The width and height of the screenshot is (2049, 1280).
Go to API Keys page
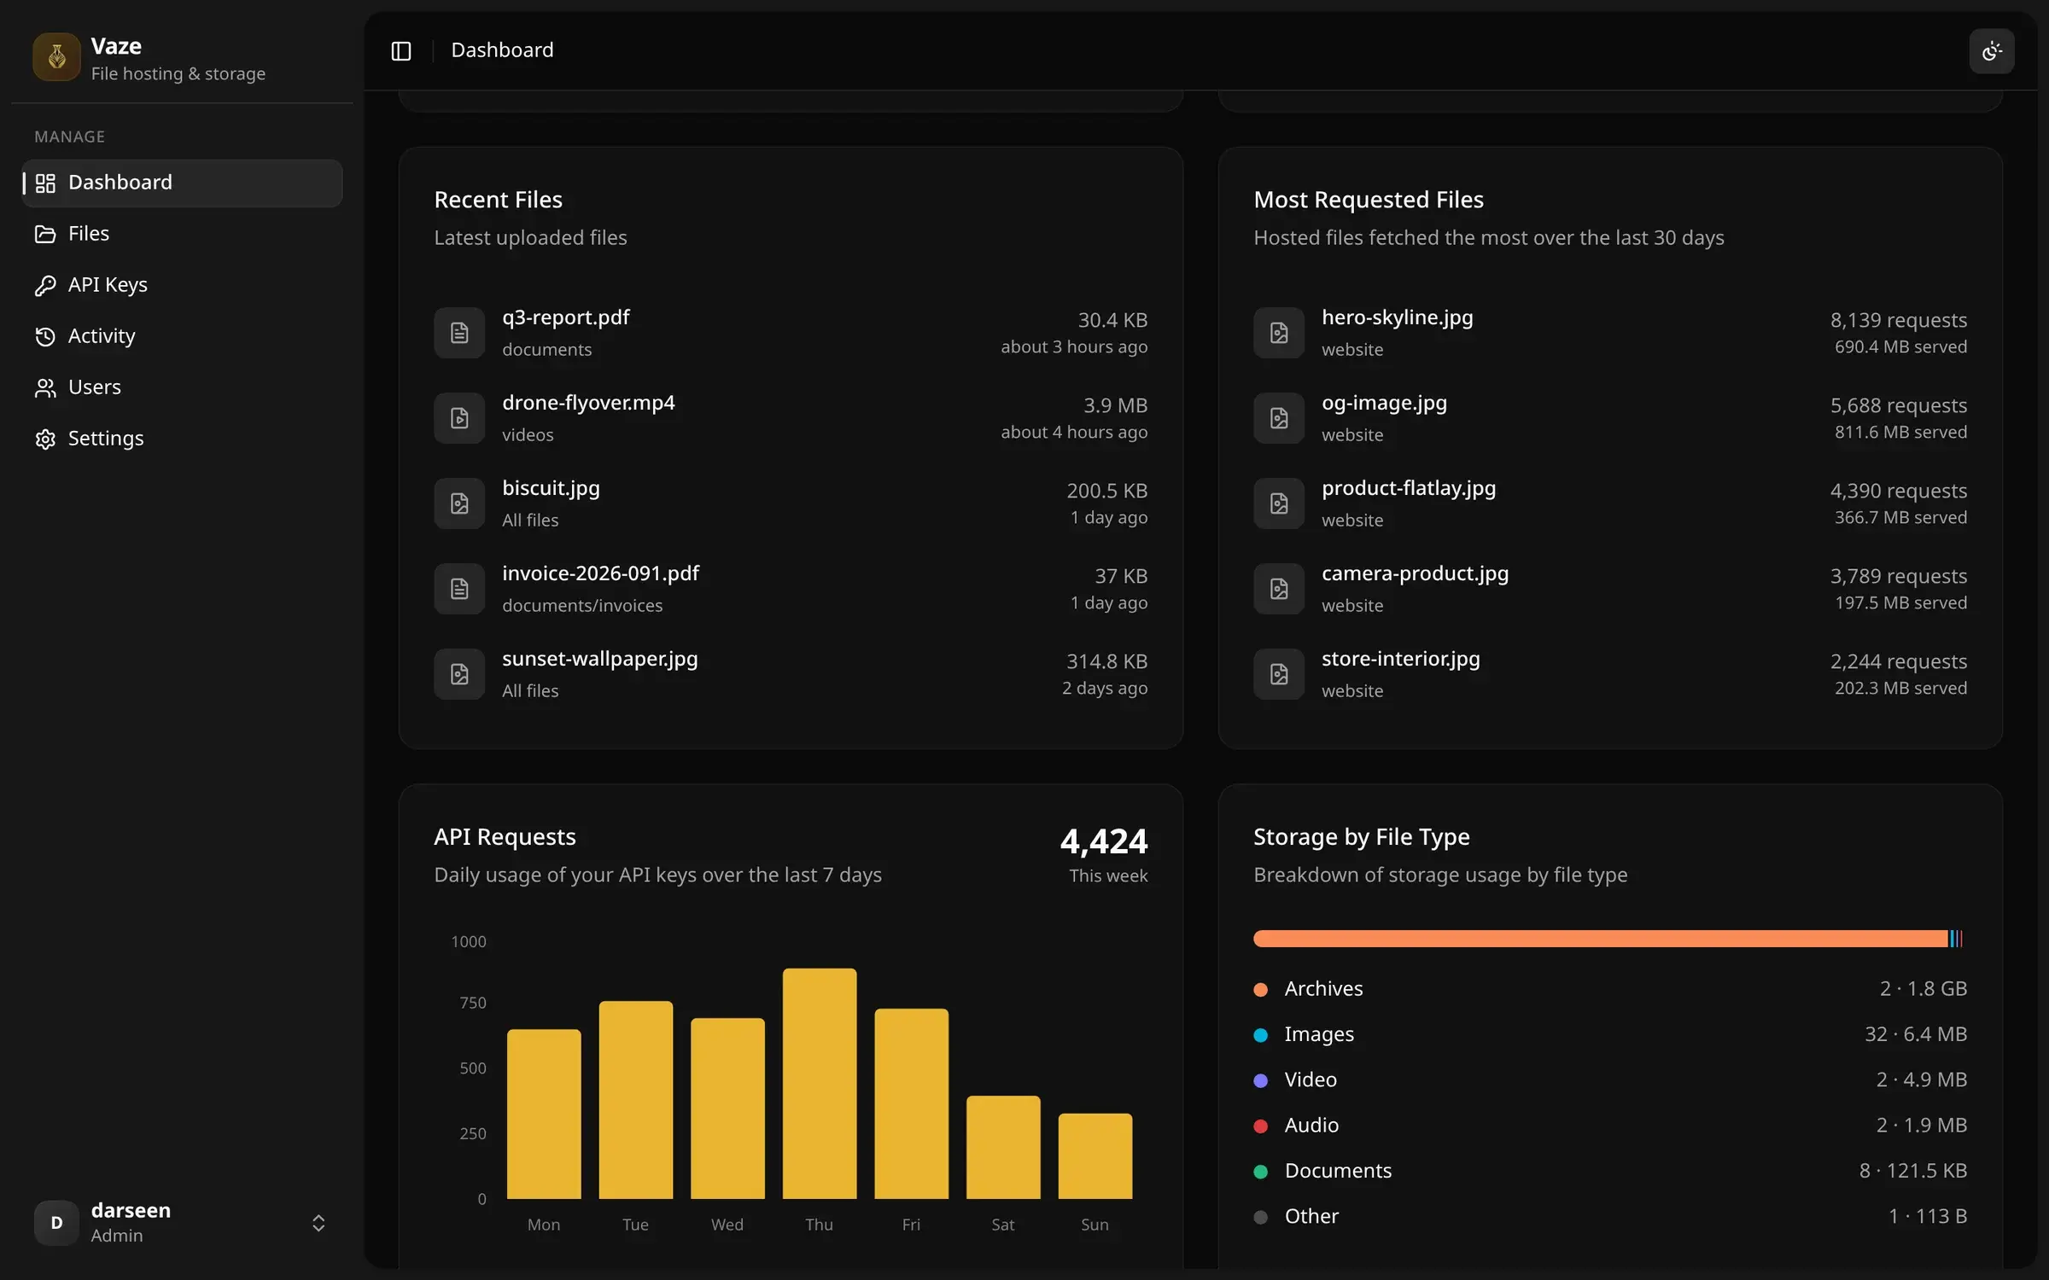point(183,285)
